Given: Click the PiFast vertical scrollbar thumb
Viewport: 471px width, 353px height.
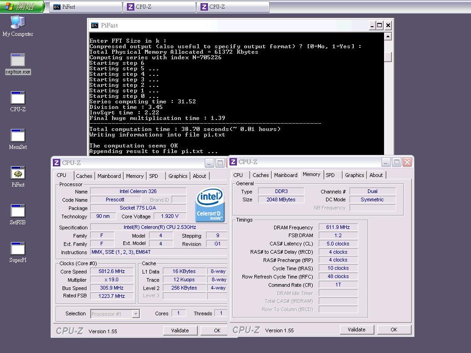Looking at the screenshot, I should [388, 57].
